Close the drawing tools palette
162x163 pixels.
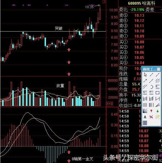coord(158,69)
